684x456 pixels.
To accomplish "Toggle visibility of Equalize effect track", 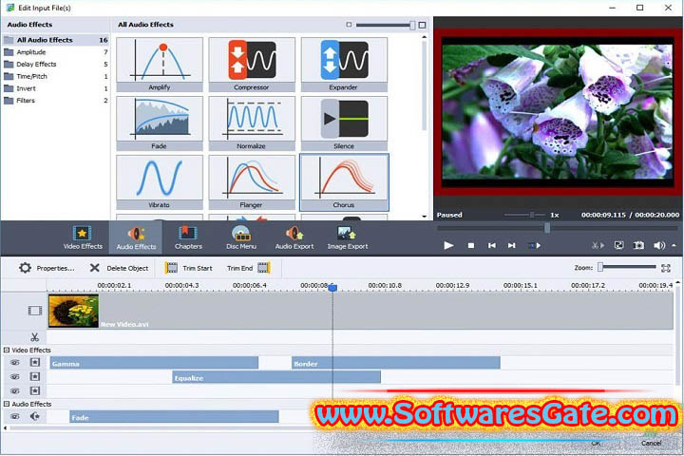I will click(15, 376).
